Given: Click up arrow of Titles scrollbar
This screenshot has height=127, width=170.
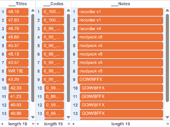Looking at the screenshot, I should point(33,10).
